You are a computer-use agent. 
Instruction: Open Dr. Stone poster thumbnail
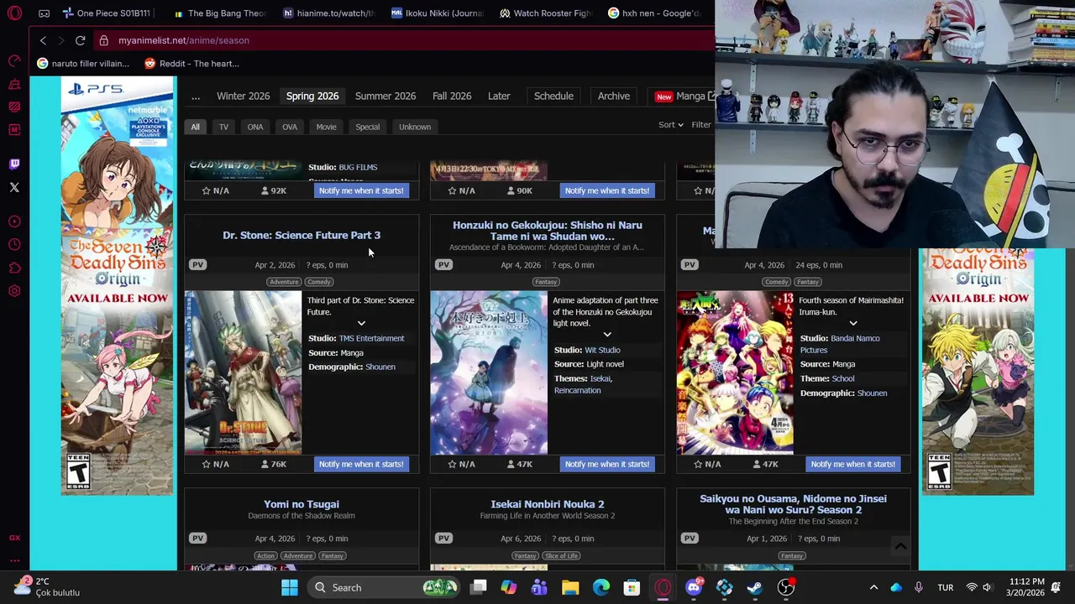point(243,372)
